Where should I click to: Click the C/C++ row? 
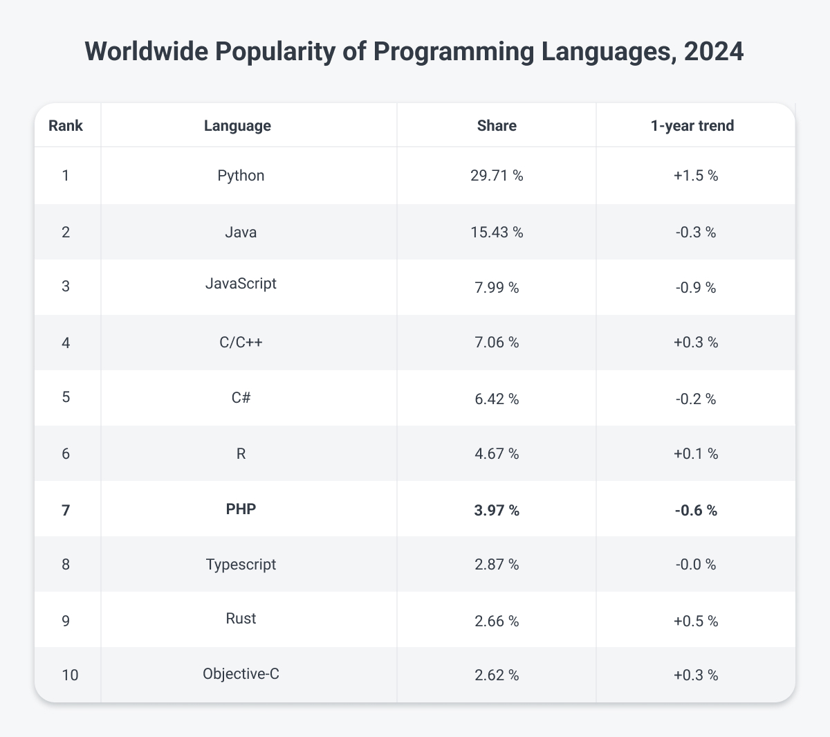(240, 342)
